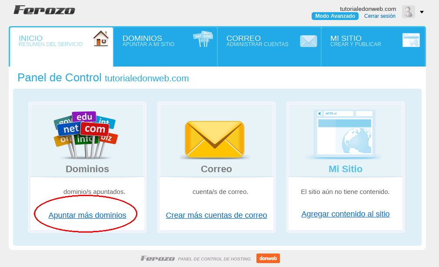Click the Cerrar sesión link
The width and height of the screenshot is (439, 267).
(379, 16)
